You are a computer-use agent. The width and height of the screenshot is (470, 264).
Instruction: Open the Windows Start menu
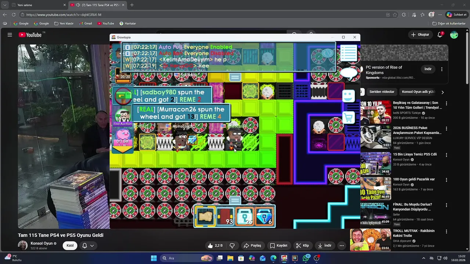154,258
